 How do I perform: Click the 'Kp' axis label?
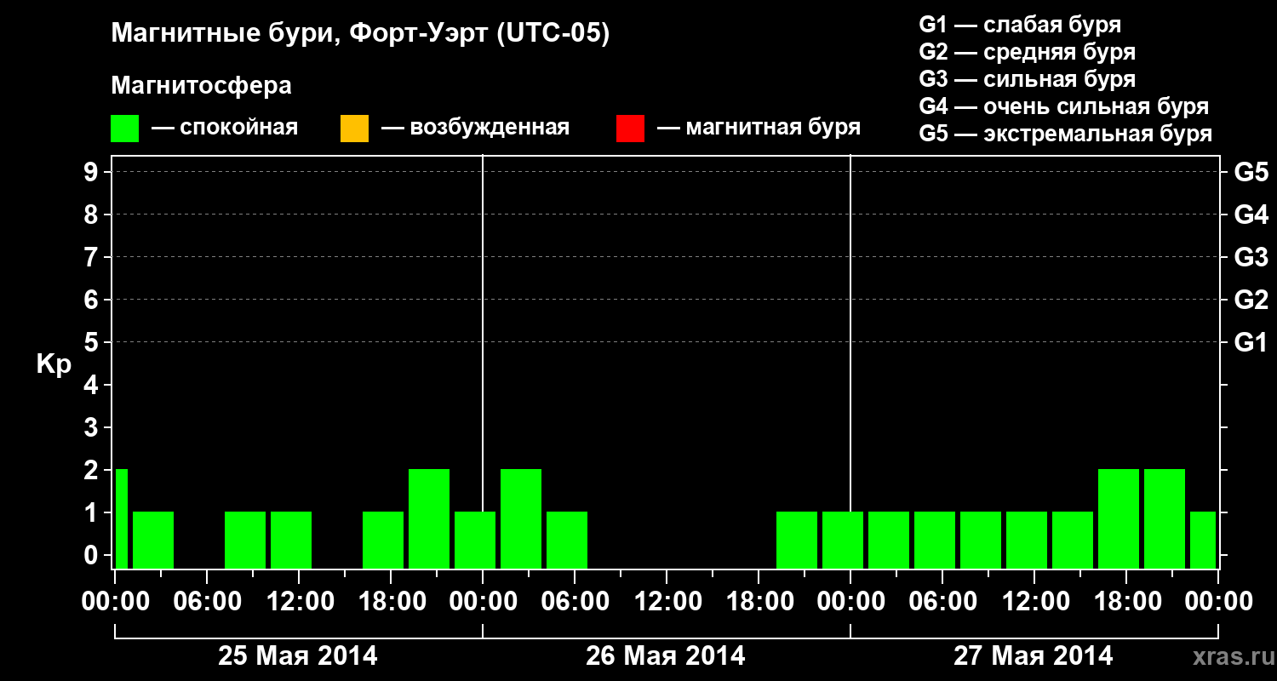54,364
